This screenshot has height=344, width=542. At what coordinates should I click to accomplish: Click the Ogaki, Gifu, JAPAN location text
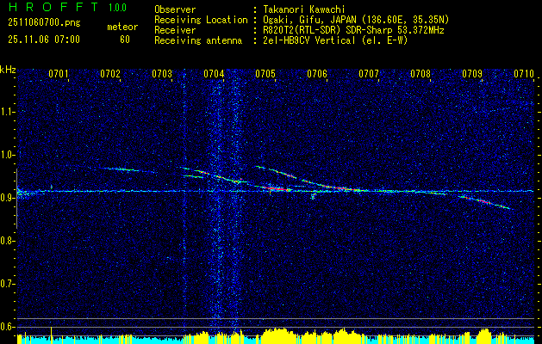click(x=356, y=20)
